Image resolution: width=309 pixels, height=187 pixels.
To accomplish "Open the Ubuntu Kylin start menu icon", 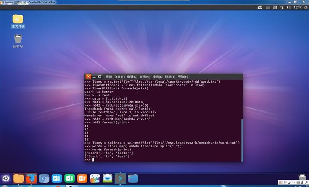I will point(6,178).
